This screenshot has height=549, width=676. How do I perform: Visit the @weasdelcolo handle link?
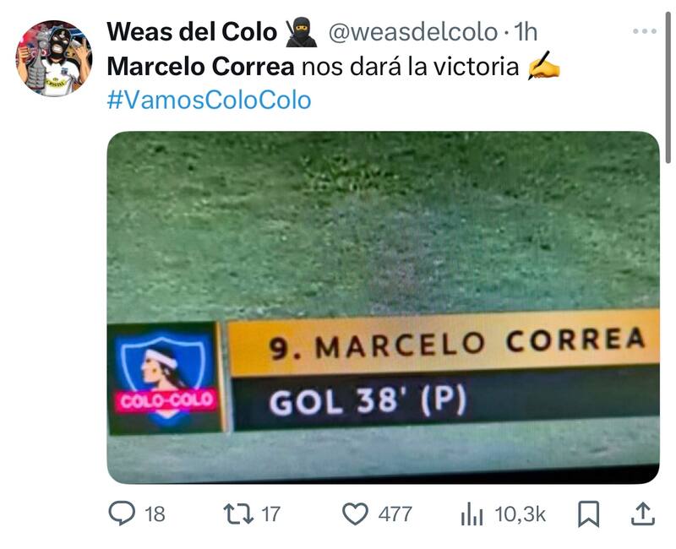point(413,32)
